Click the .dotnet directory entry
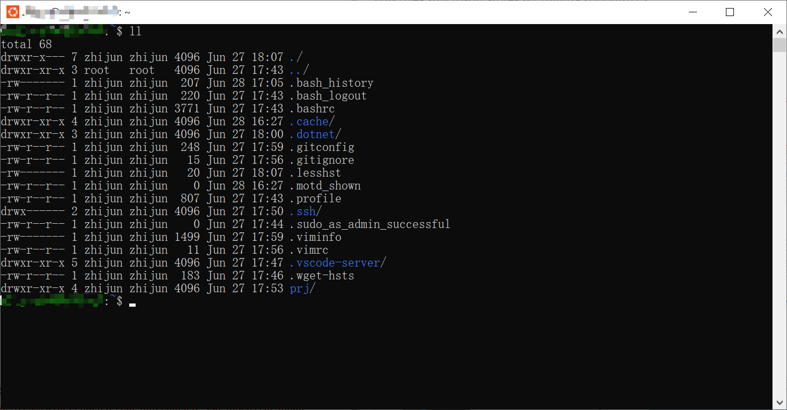Viewport: 787px width, 410px height. (315, 134)
